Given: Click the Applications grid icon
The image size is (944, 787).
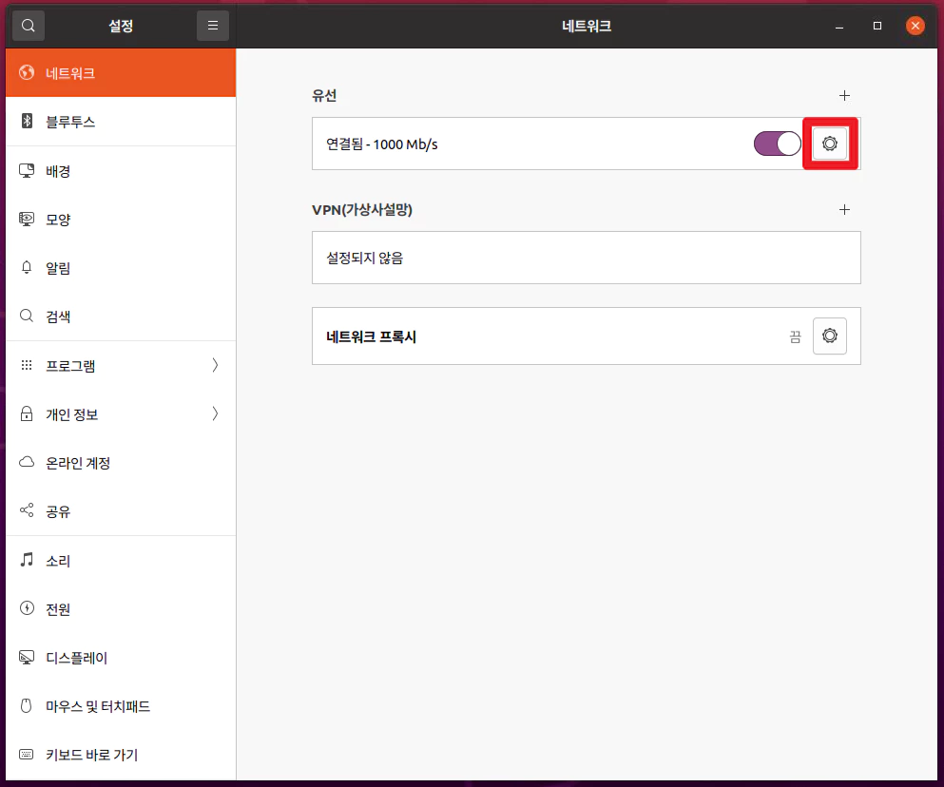Looking at the screenshot, I should 27,365.
